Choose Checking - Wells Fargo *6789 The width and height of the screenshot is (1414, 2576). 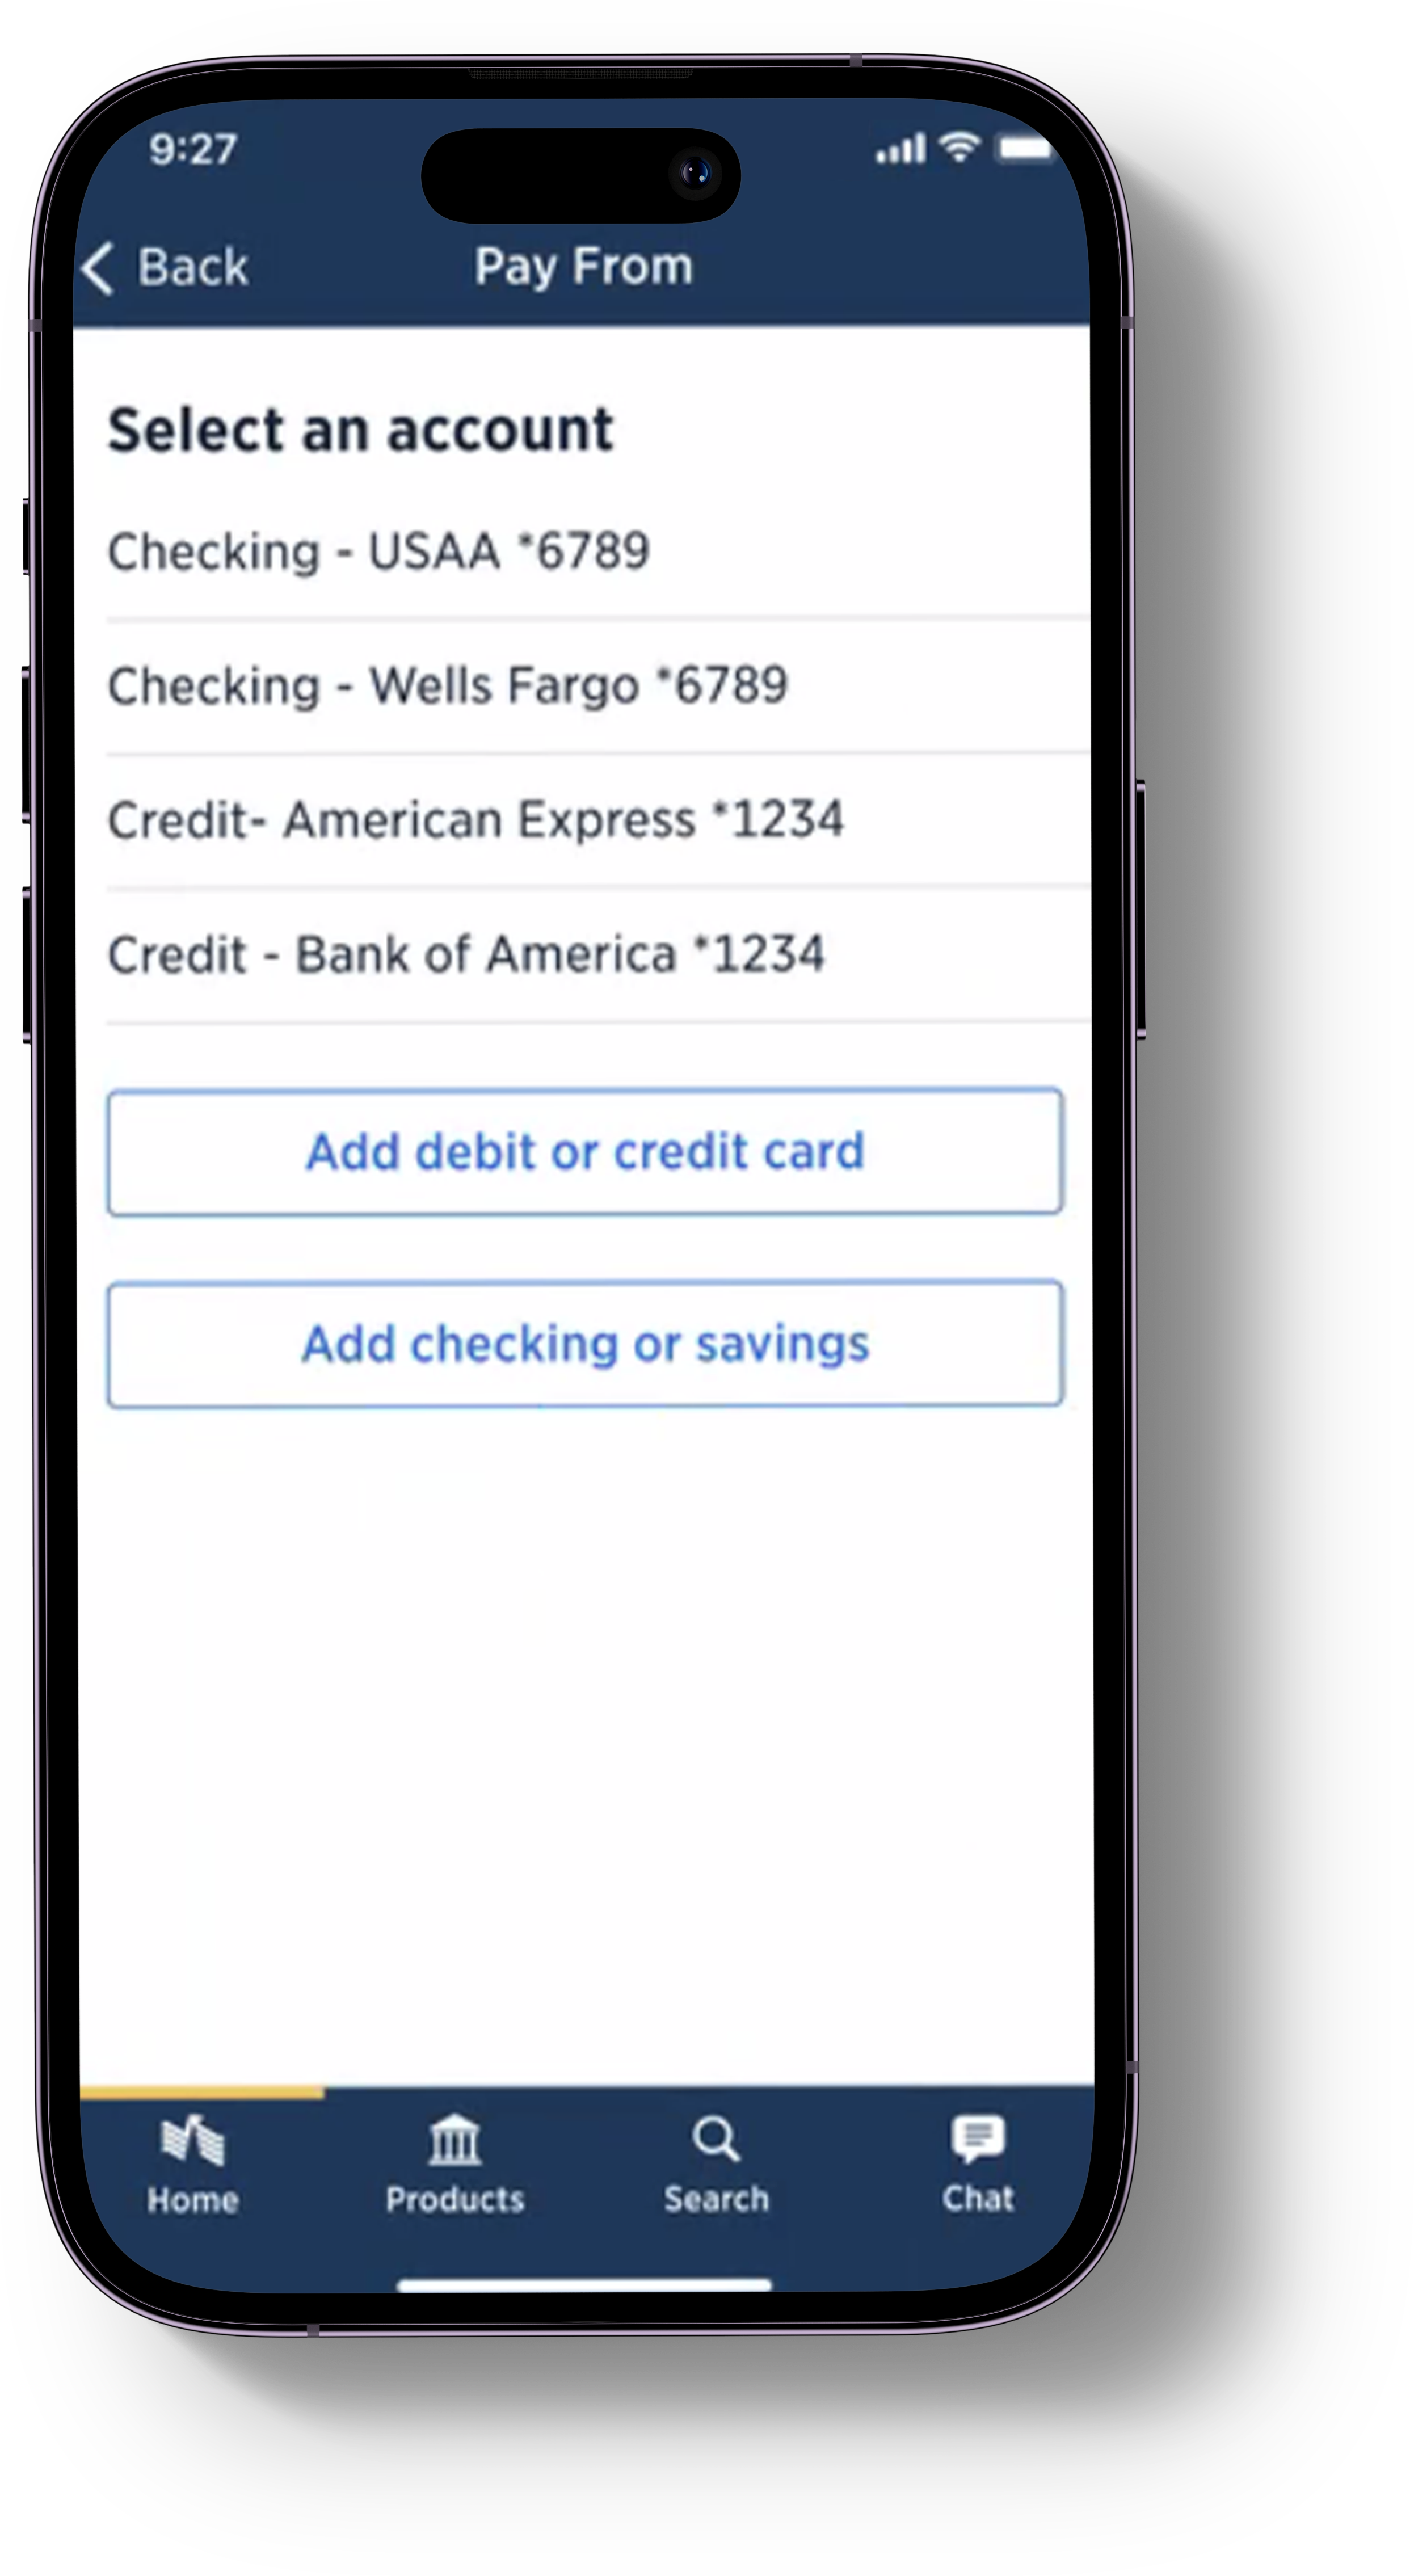click(x=598, y=687)
